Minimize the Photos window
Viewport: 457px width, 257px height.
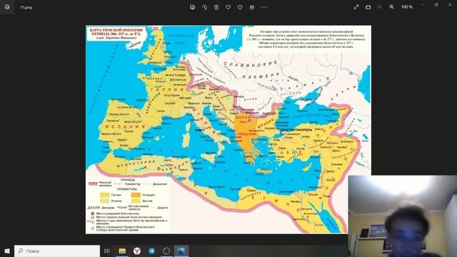[423, 5]
